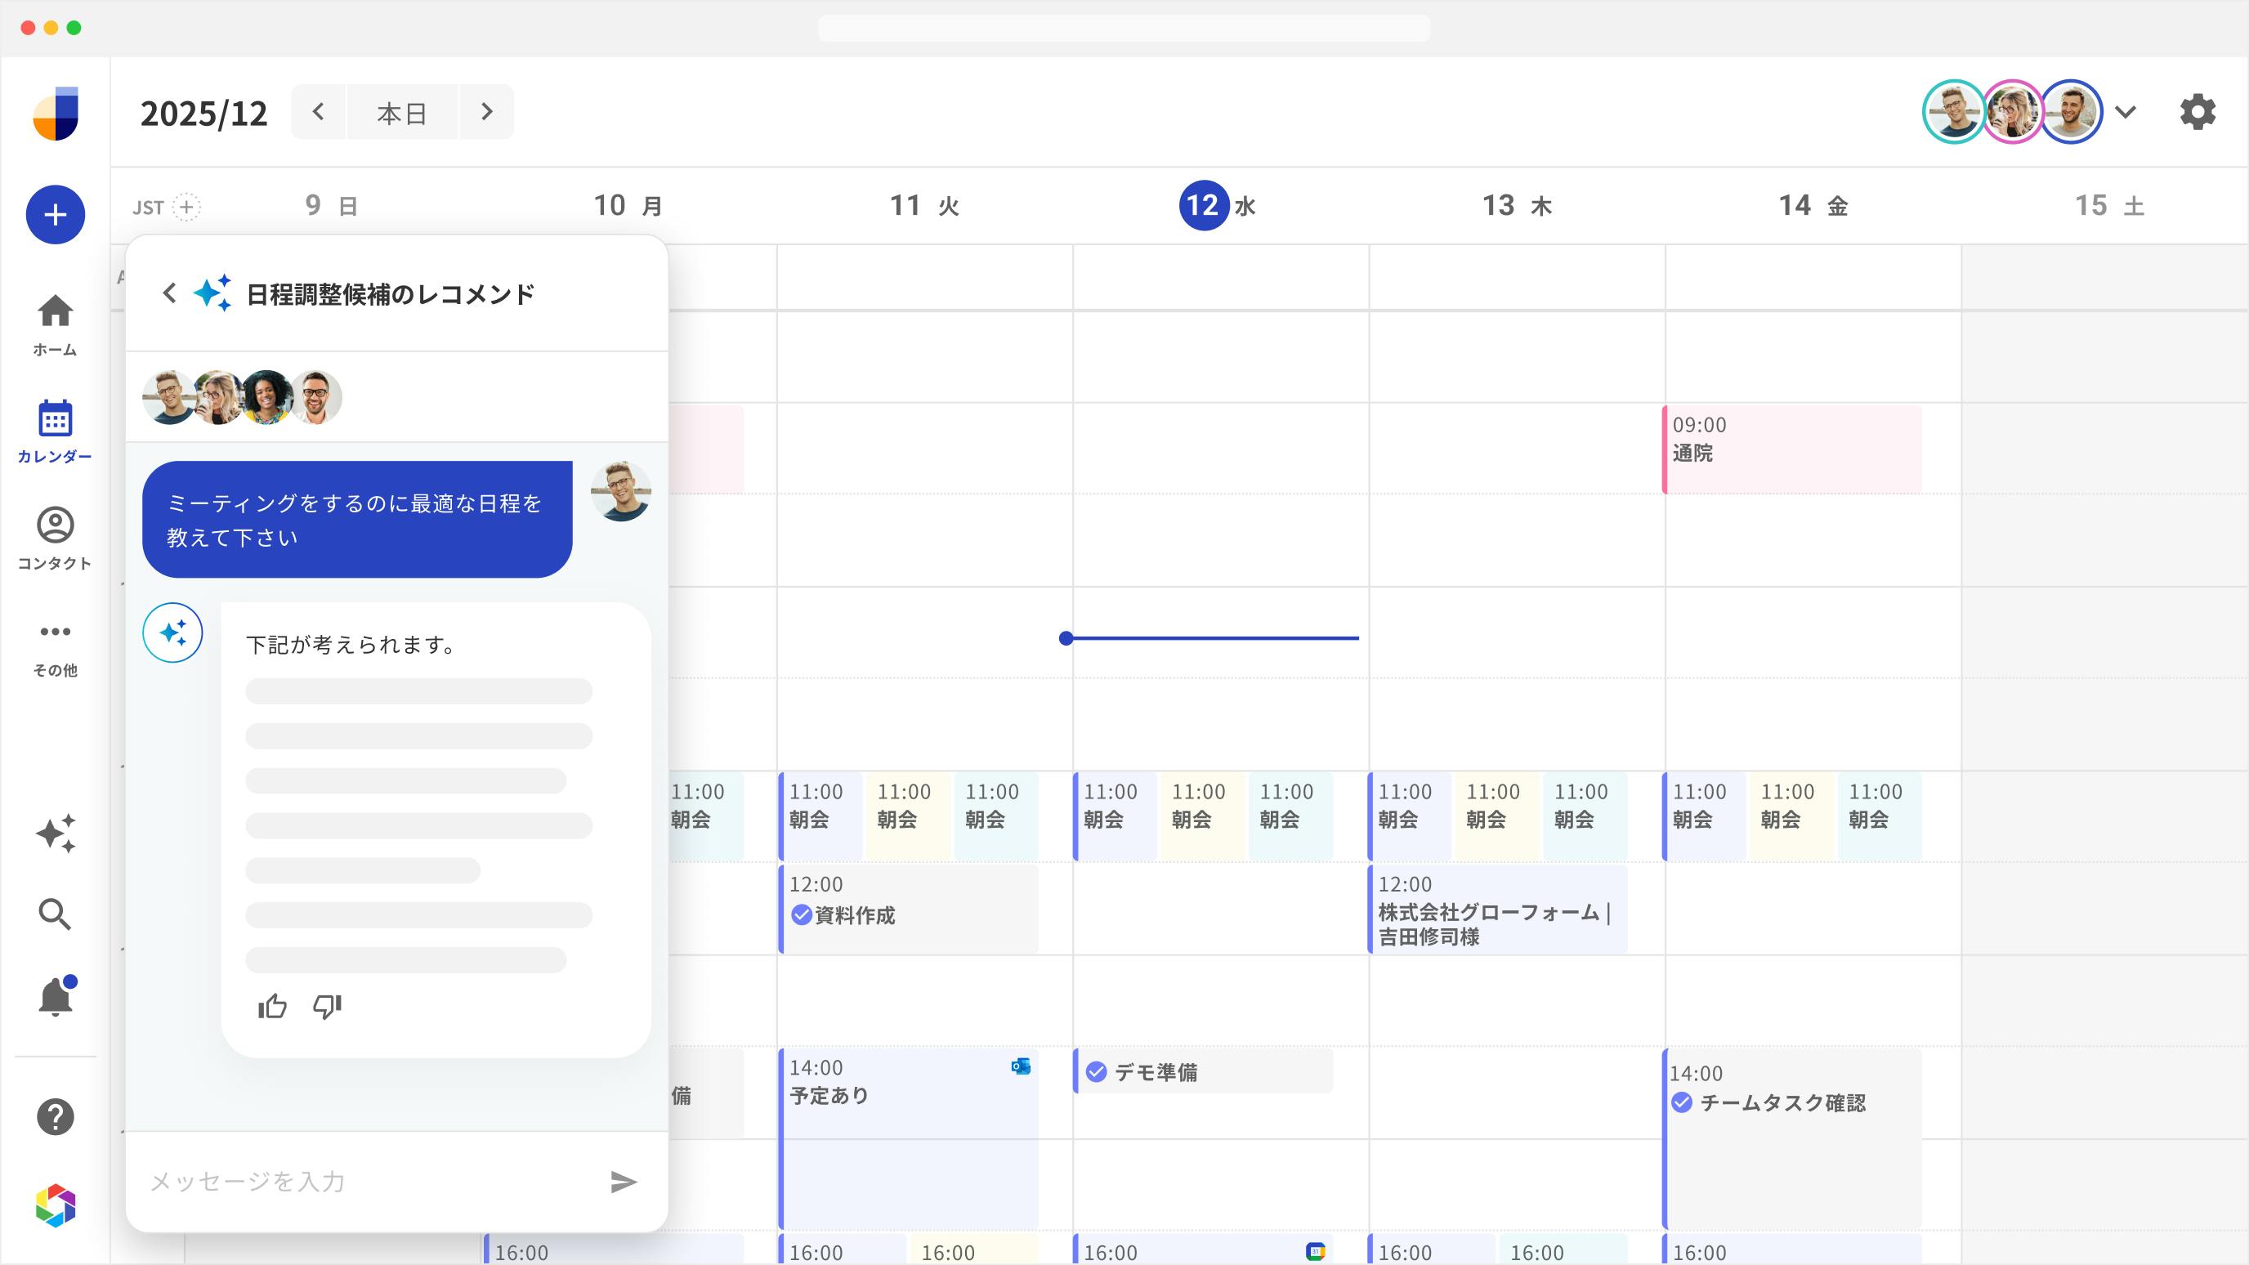The width and height of the screenshot is (2249, 1265).
Task: Go back using the panel's left chevron
Action: point(169,293)
